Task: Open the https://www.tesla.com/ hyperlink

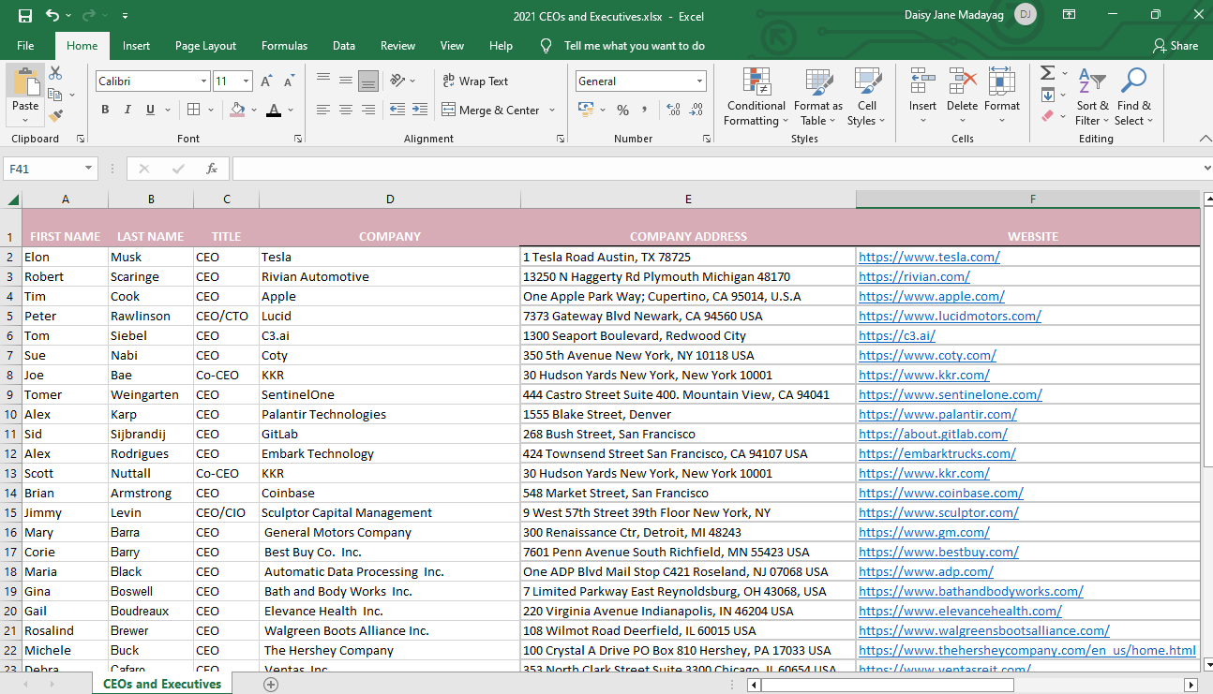Action: [x=929, y=257]
